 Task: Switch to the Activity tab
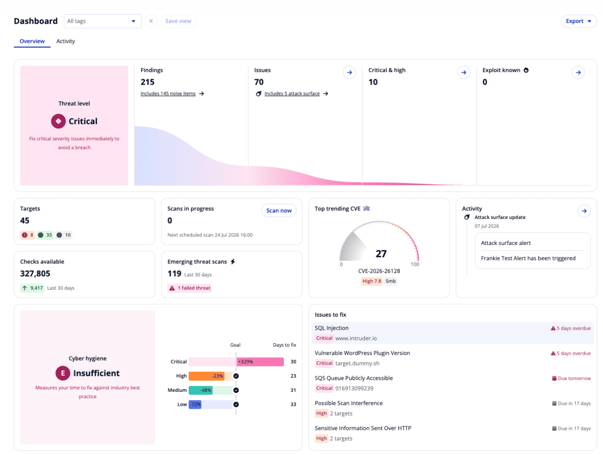point(66,41)
